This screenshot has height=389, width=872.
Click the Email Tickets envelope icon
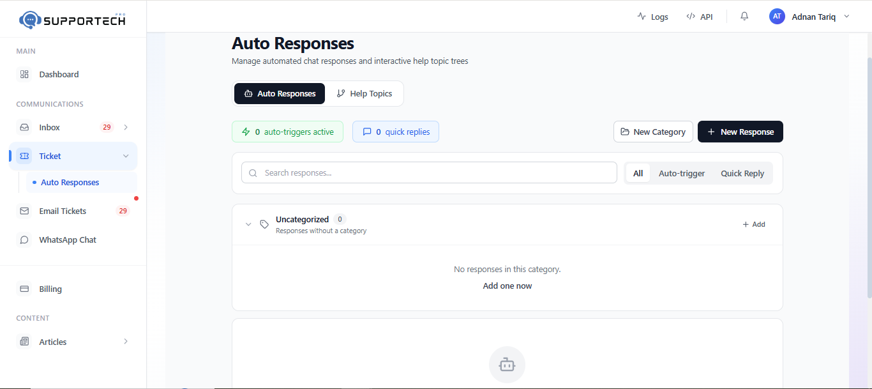(x=24, y=211)
